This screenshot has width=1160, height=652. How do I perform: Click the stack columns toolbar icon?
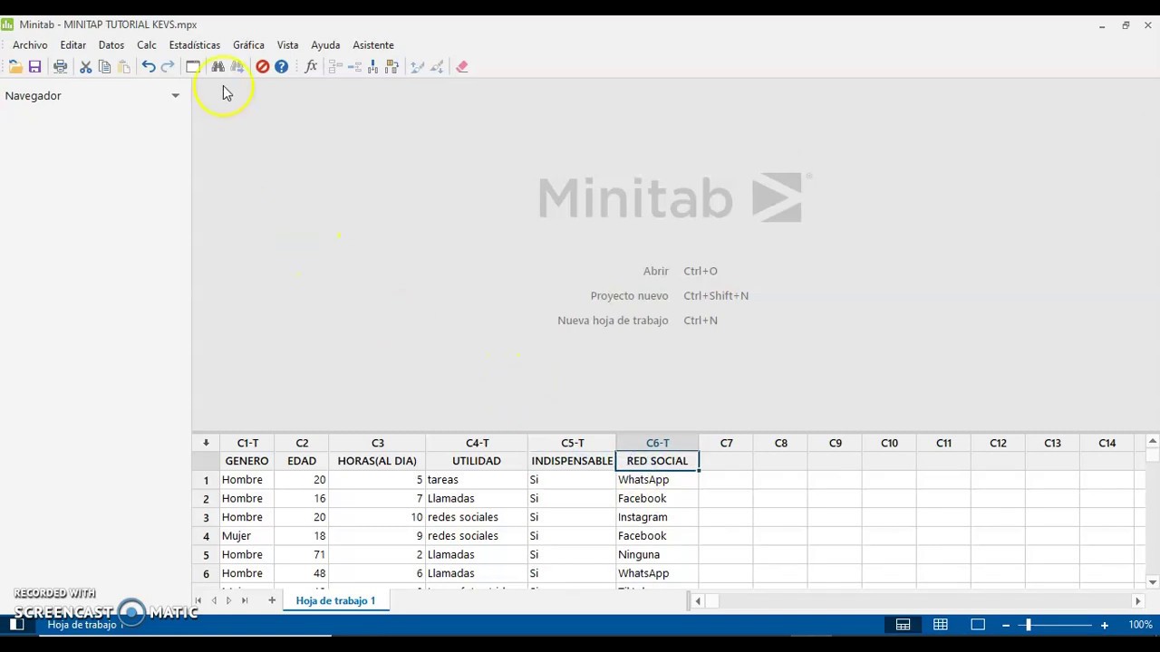pyautogui.click(x=334, y=67)
